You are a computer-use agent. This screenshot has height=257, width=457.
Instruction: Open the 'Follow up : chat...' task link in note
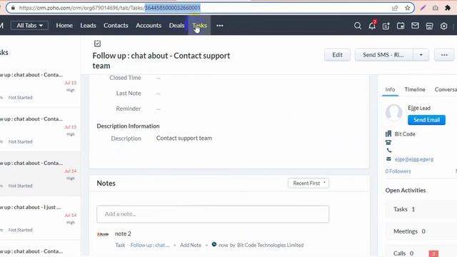pyautogui.click(x=150, y=245)
